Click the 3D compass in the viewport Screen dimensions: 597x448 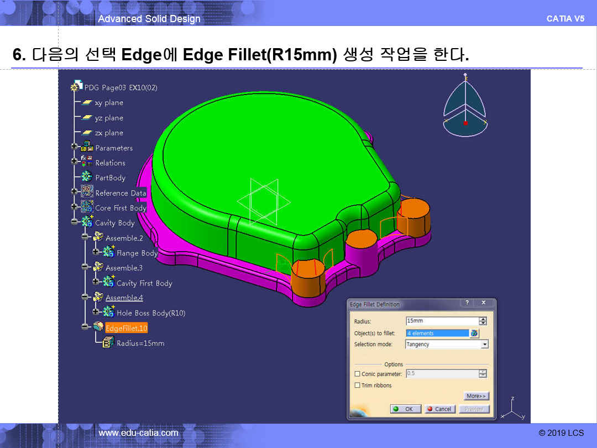pos(465,105)
